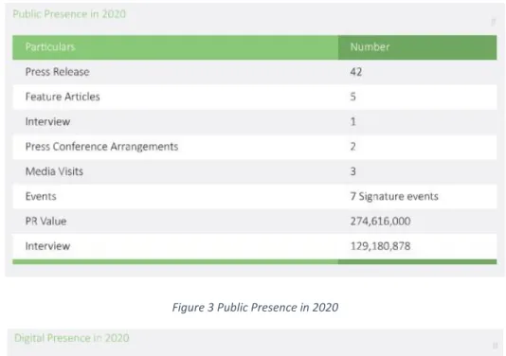The height and width of the screenshot is (356, 506).
Task: Click the value 3 beside Media Visits
Action: pos(353,171)
